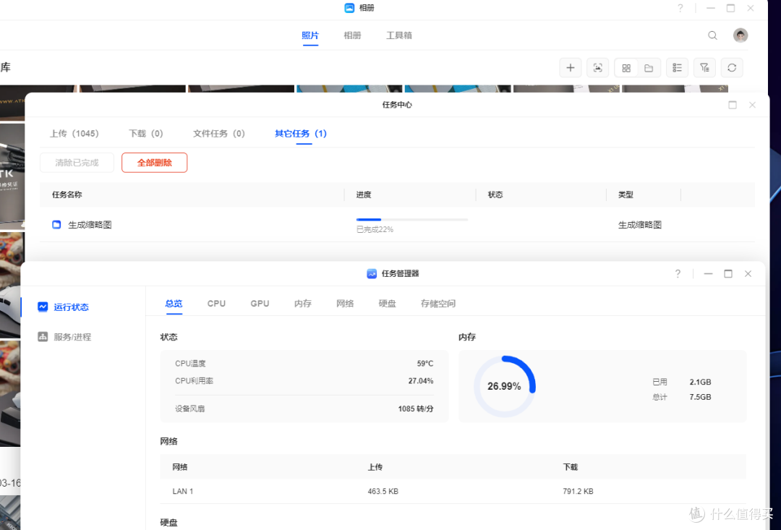
Task: Switch to folder view mode
Action: click(649, 67)
